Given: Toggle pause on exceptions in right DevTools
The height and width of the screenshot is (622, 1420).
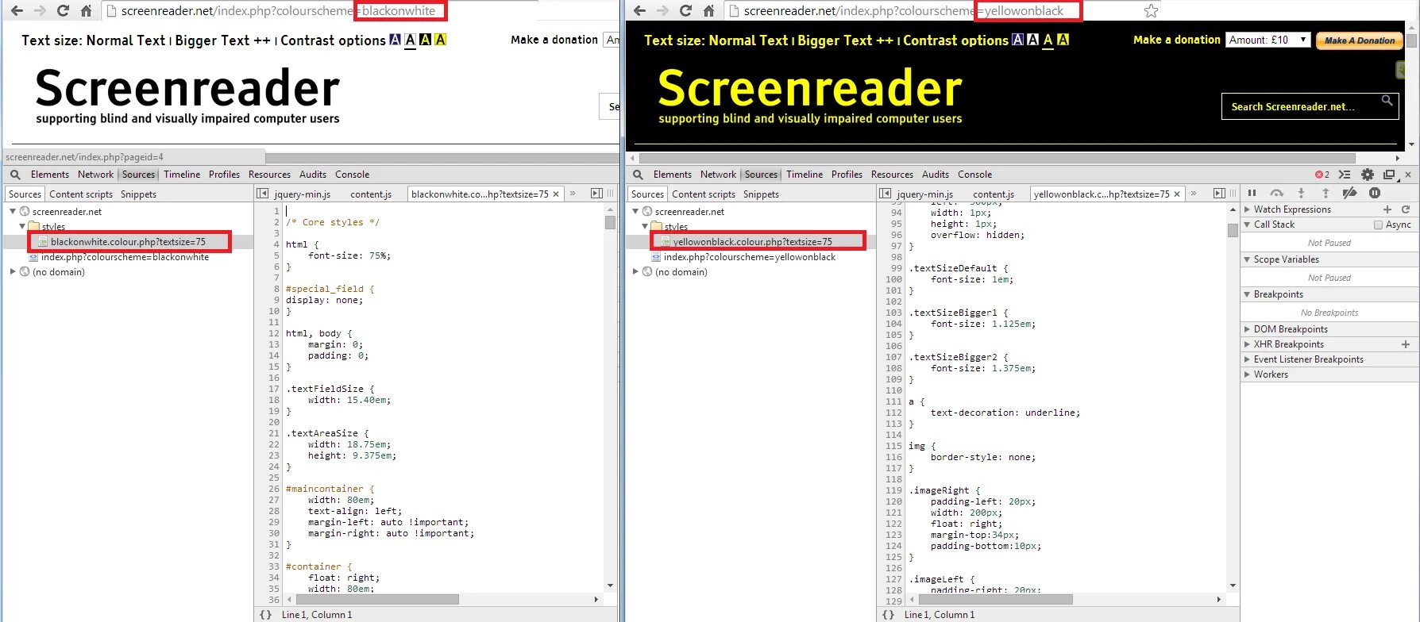Looking at the screenshot, I should 1374,193.
